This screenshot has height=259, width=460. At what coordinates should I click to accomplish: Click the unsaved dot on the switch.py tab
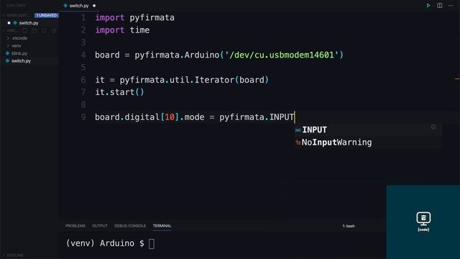pyautogui.click(x=94, y=6)
